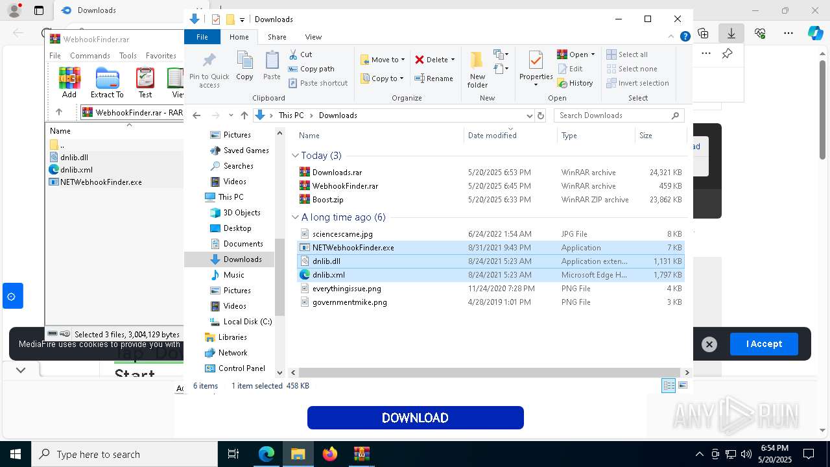This screenshot has width=830, height=467.
Task: Click WinRAR Extract To icon
Action: (107, 83)
